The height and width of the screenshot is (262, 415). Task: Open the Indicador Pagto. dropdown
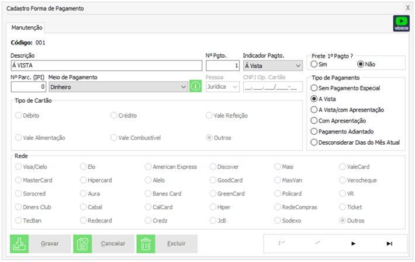pos(299,65)
